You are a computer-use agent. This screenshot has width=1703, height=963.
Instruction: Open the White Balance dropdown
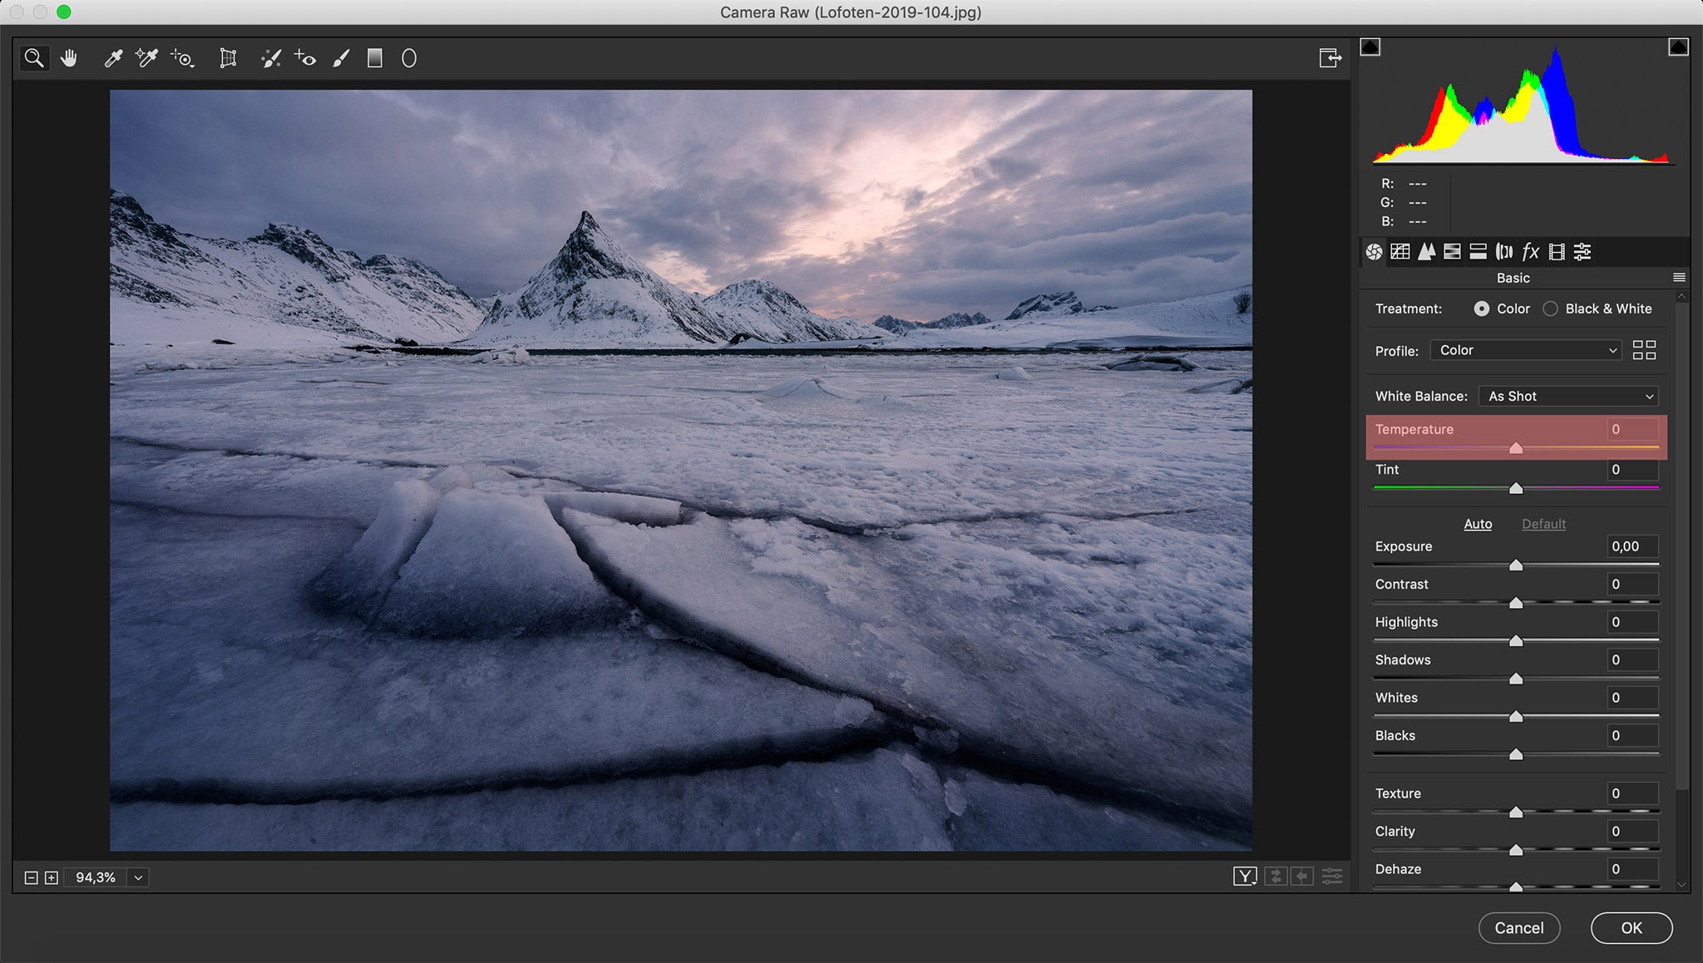click(x=1568, y=396)
